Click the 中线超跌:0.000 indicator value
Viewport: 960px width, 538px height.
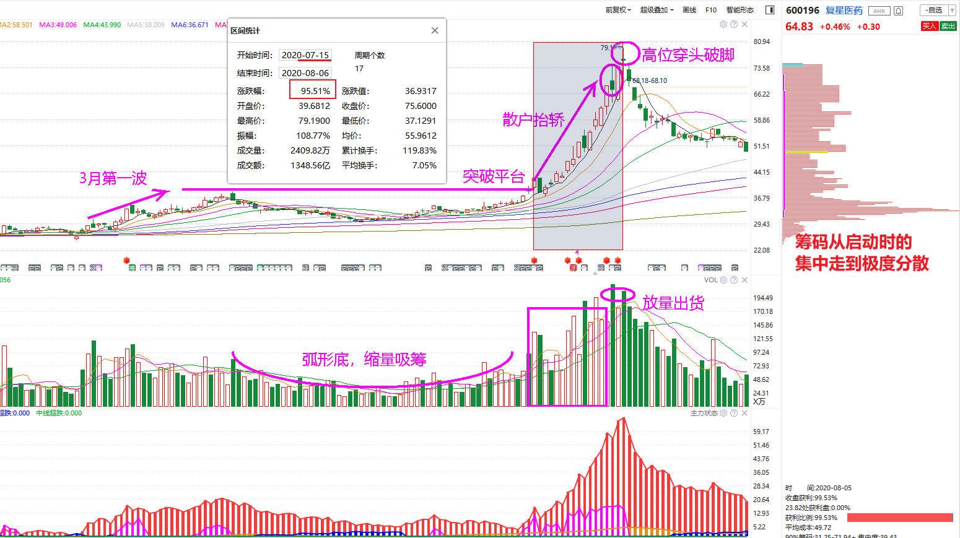[59, 413]
